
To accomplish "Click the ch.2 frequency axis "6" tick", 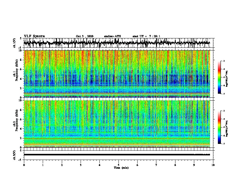I will pyautogui.click(x=21, y=119).
